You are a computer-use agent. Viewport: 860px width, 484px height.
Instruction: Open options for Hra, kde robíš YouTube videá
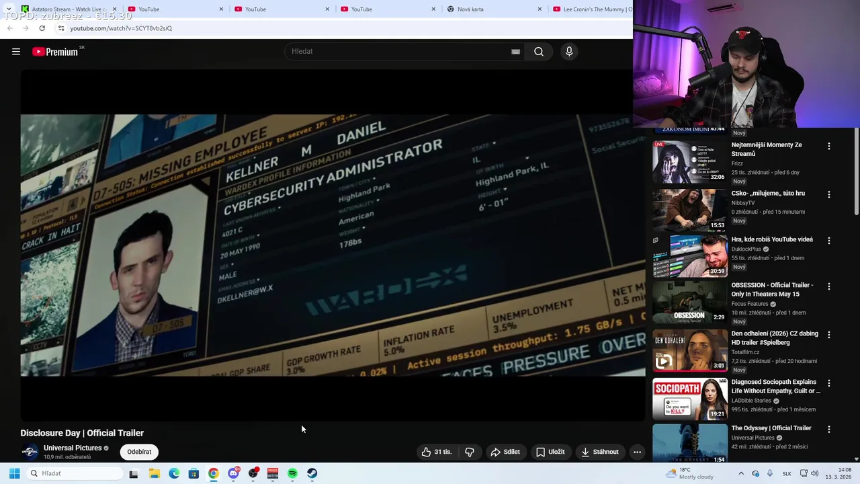tap(829, 240)
